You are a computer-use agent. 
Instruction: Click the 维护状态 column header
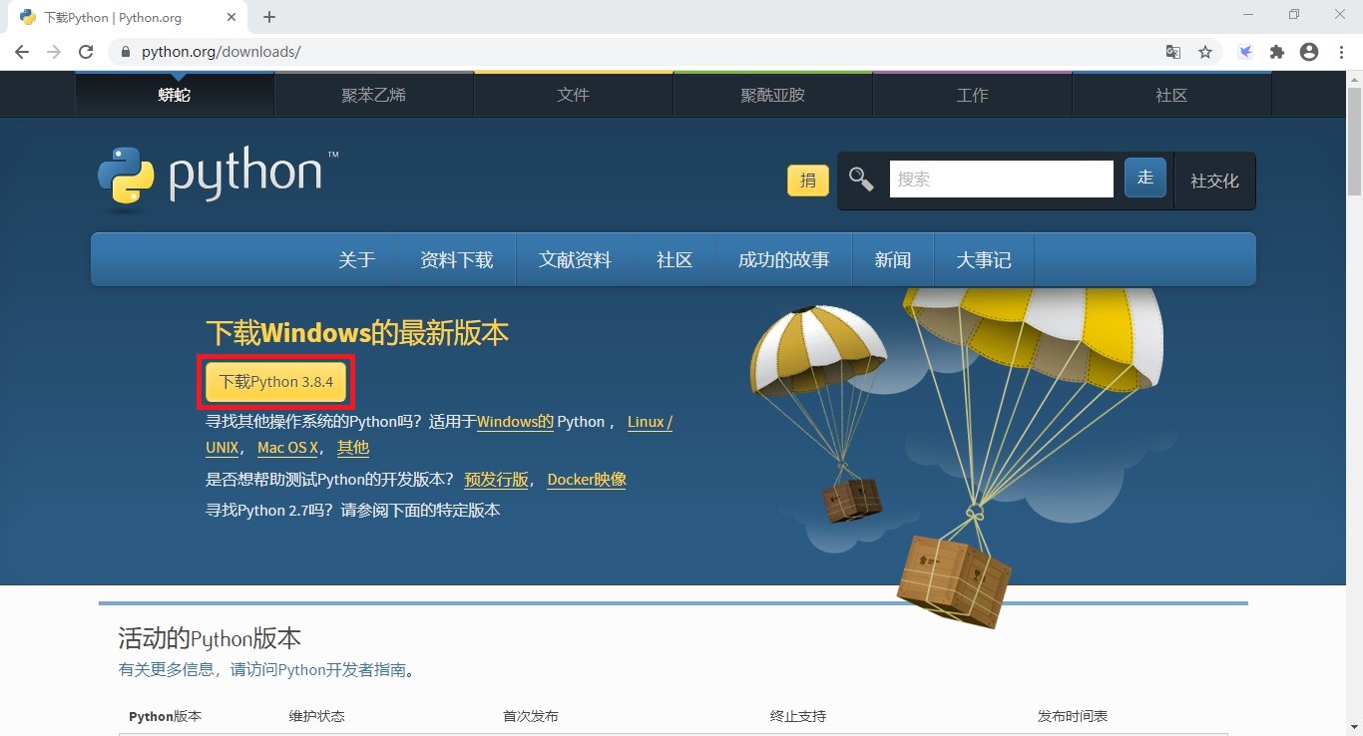(x=316, y=716)
